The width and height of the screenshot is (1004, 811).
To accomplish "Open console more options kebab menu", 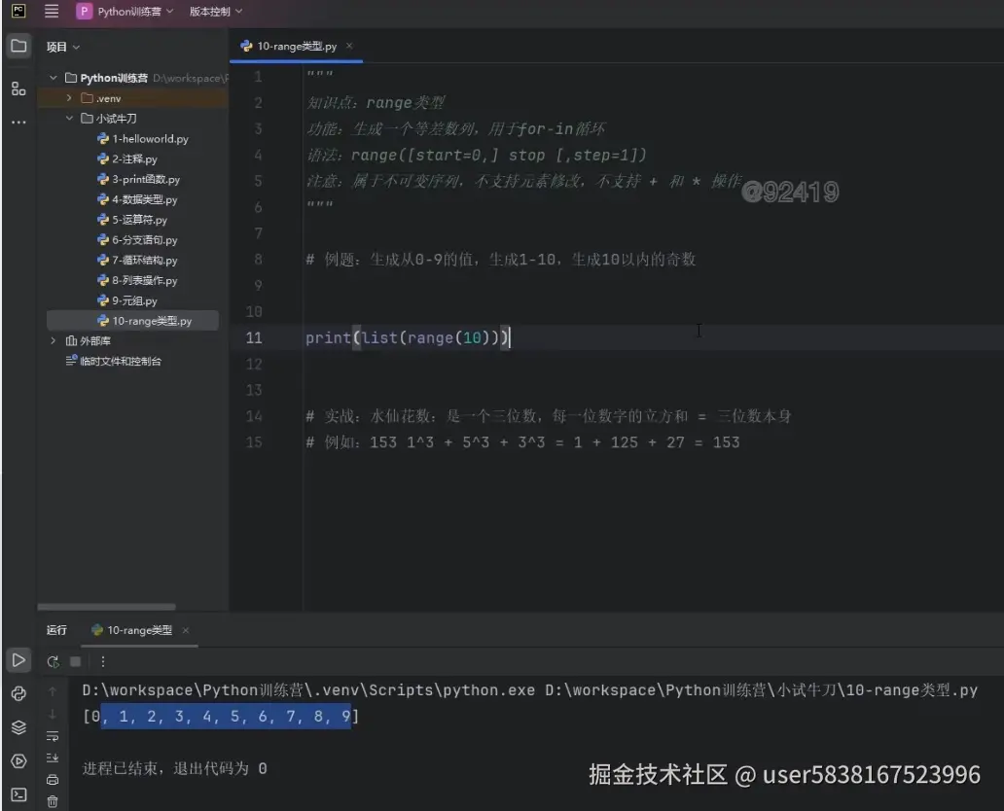I will (102, 661).
